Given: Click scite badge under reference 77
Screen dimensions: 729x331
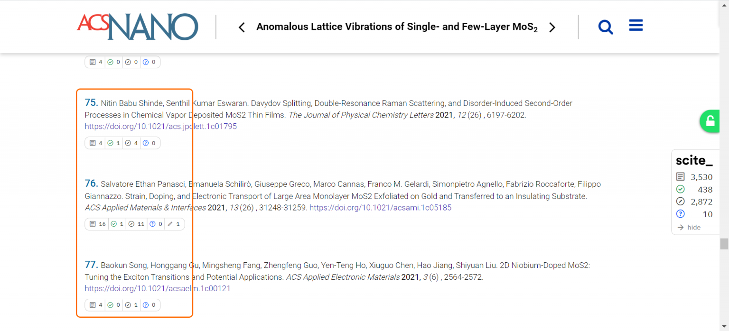Looking at the screenshot, I should pos(122,305).
